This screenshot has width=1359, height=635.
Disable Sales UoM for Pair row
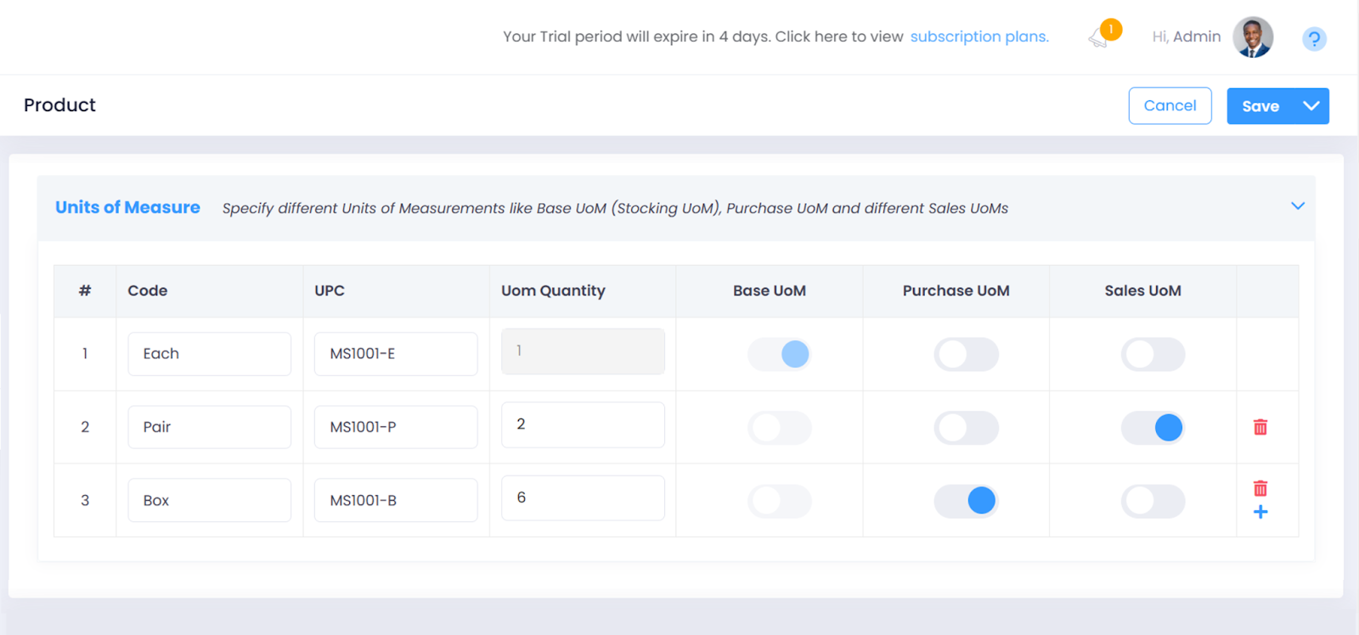[1153, 428]
